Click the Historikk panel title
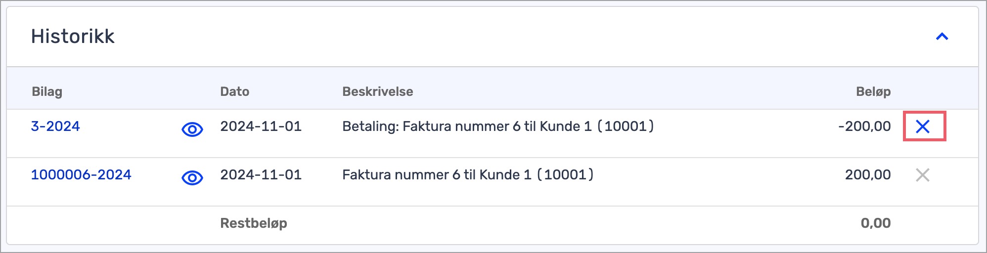Screen dimensions: 987x253 point(73,37)
